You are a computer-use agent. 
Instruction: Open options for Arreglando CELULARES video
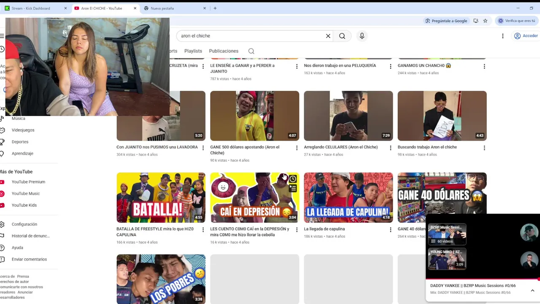(x=390, y=148)
